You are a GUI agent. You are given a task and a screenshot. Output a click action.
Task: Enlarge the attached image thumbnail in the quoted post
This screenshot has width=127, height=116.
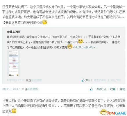(14, 64)
